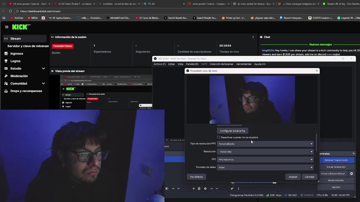360x202 pixels.
Task: Open OBS Vista menu
Action: tap(180, 64)
